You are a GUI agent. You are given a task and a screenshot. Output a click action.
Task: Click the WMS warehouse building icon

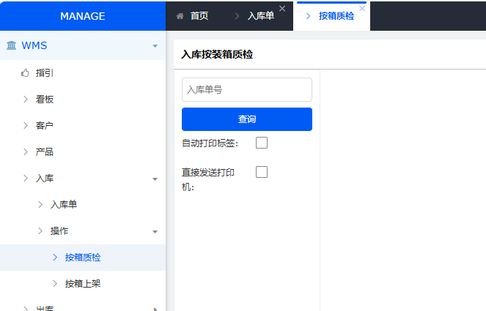pos(12,45)
